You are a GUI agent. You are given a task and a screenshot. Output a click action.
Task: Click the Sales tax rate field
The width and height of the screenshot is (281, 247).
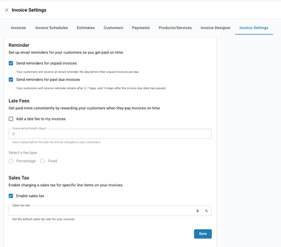pyautogui.click(x=110, y=211)
